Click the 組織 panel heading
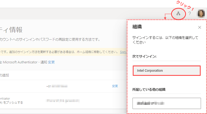207x114 pixels. [x=137, y=27]
